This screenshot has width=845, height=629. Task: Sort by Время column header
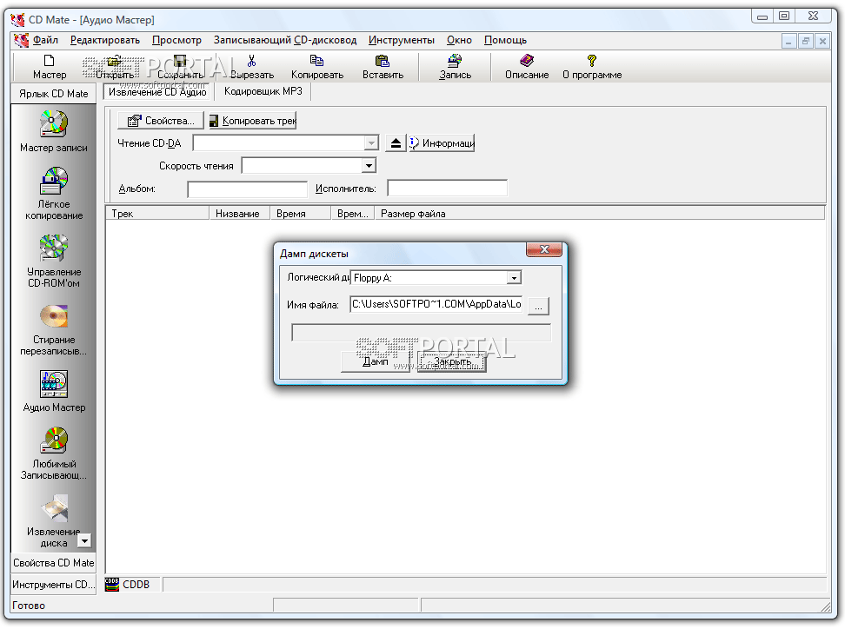pos(301,214)
